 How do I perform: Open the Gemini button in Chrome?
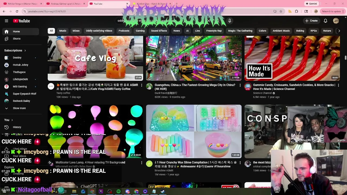pos(311,4)
